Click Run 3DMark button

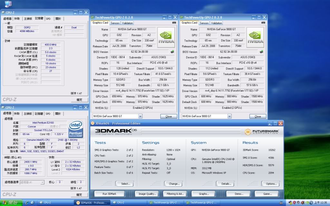[110, 194]
